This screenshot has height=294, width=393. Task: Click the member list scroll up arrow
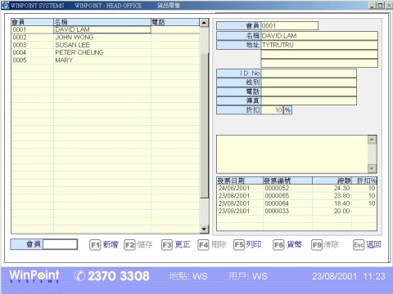click(204, 23)
